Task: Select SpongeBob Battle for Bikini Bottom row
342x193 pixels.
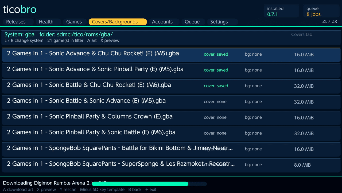Action: 171,149
